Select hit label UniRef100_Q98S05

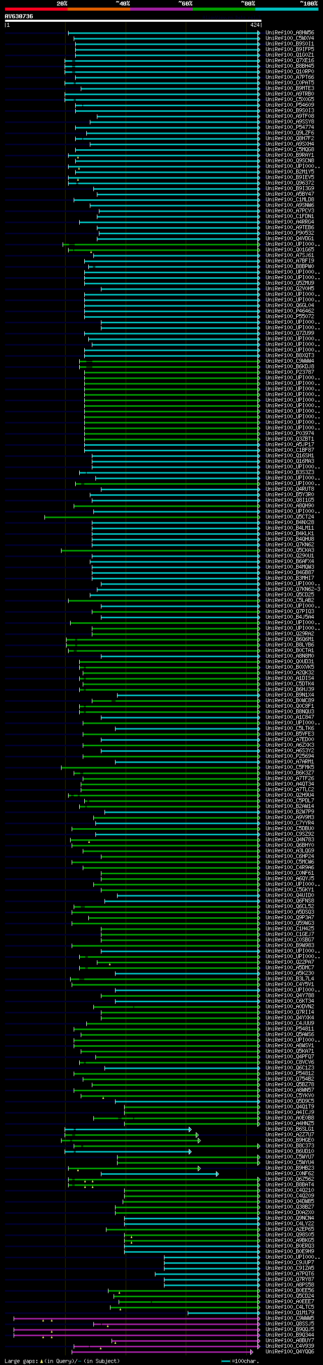(290, 1235)
